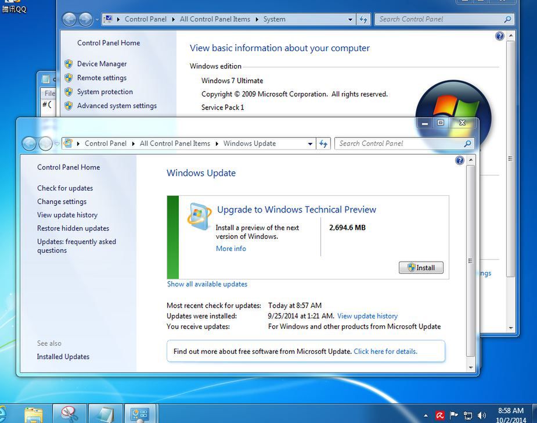Image resolution: width=537 pixels, height=423 pixels.
Task: Click the Action Center flag tray icon
Action: tap(454, 415)
